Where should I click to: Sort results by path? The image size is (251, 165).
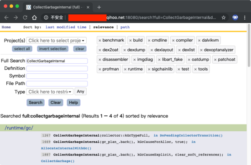coord(125,27)
